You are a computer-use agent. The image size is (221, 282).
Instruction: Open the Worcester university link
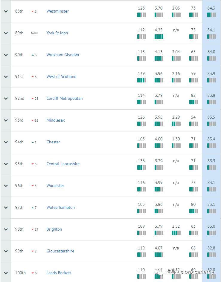point(55,186)
